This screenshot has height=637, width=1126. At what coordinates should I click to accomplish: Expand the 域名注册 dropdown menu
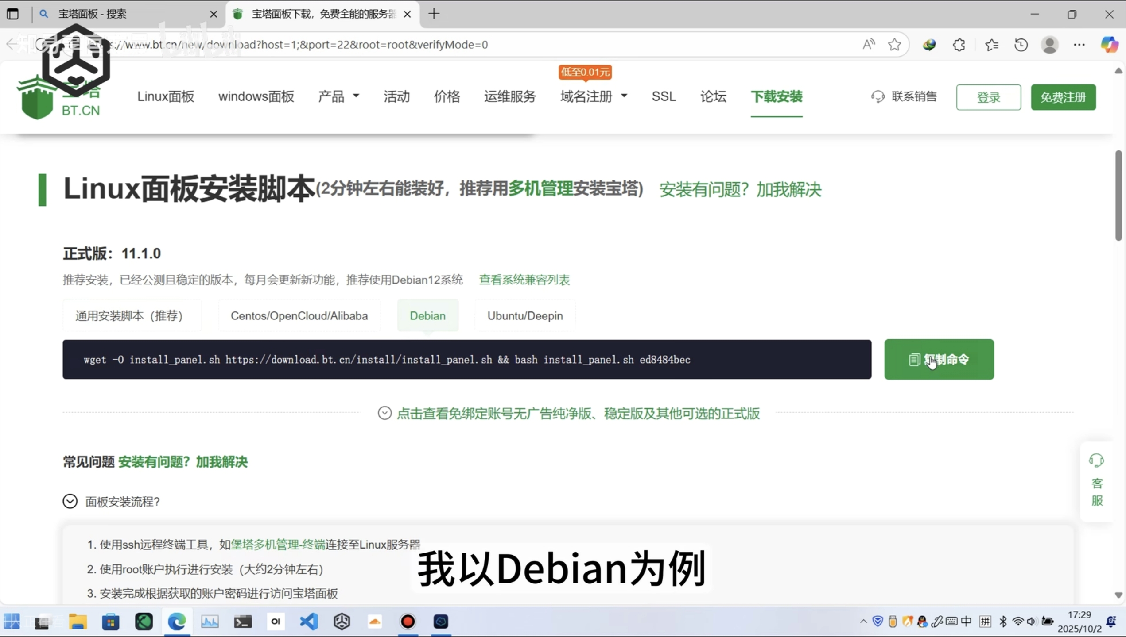(594, 96)
